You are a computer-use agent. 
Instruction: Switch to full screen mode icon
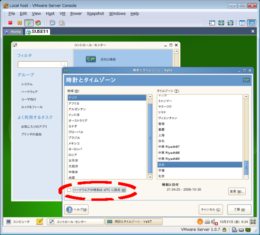pyautogui.click(x=221, y=23)
